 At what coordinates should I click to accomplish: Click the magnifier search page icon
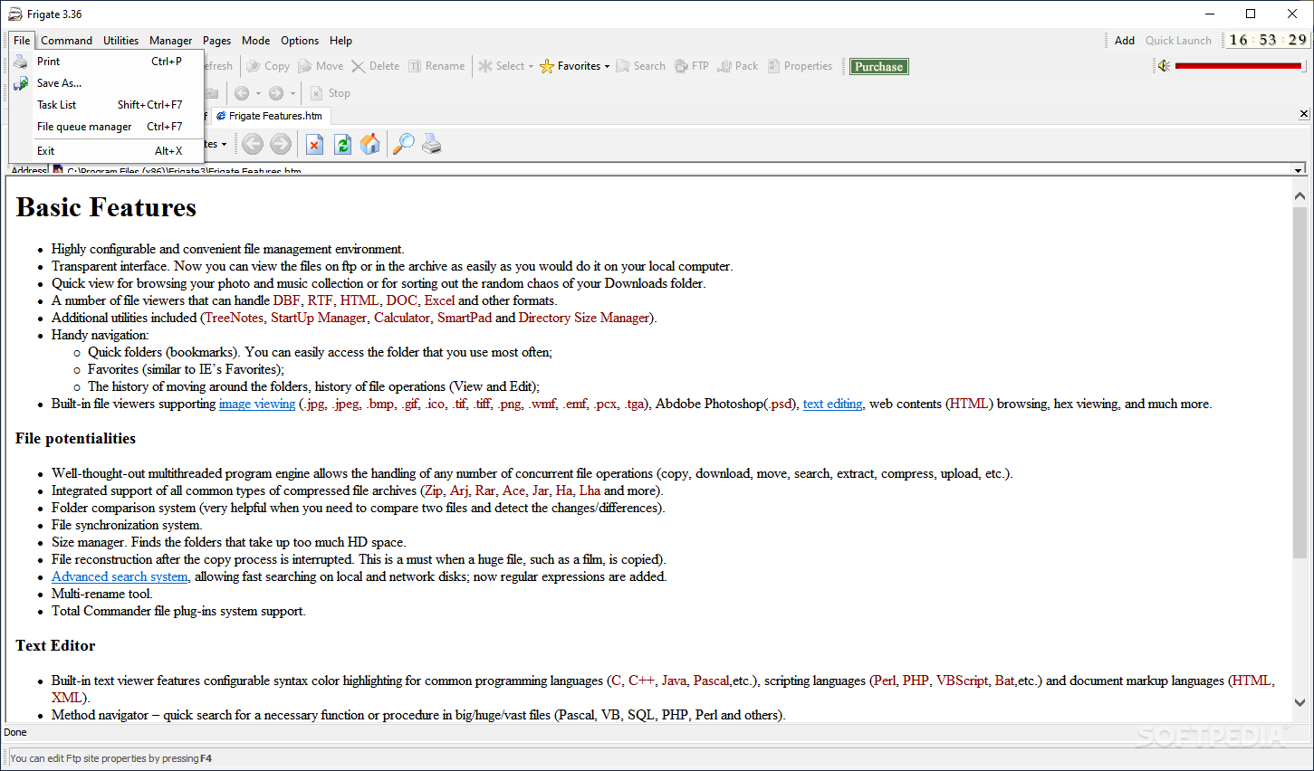[404, 144]
